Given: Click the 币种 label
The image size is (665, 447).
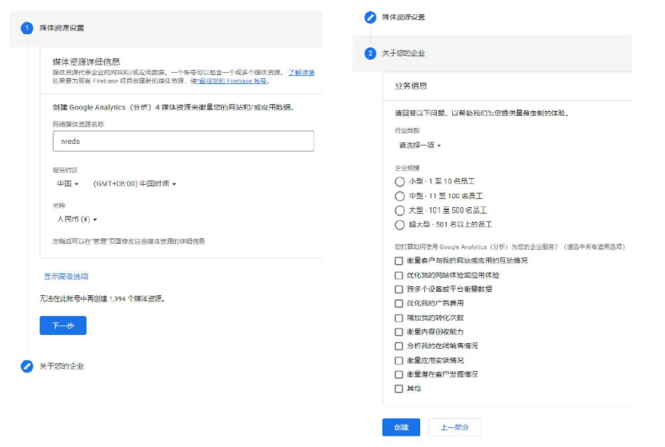Looking at the screenshot, I should point(59,206).
